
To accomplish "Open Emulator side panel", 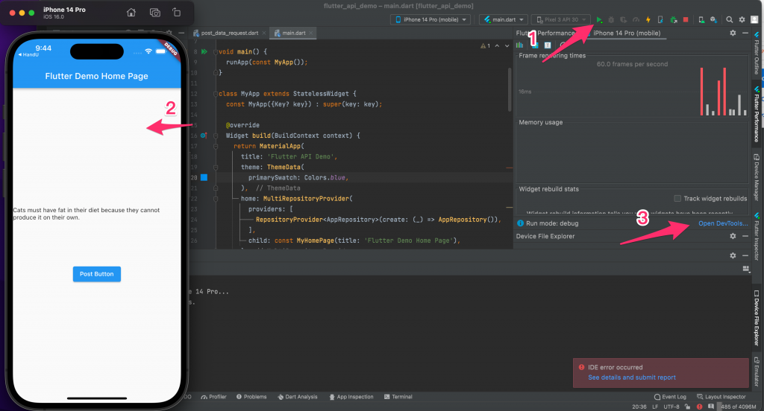I will point(757,372).
